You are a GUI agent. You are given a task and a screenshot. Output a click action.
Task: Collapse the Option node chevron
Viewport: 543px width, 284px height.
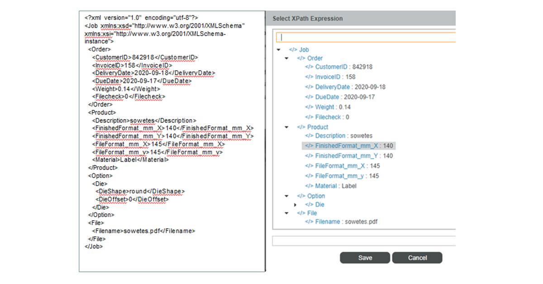[x=286, y=196]
